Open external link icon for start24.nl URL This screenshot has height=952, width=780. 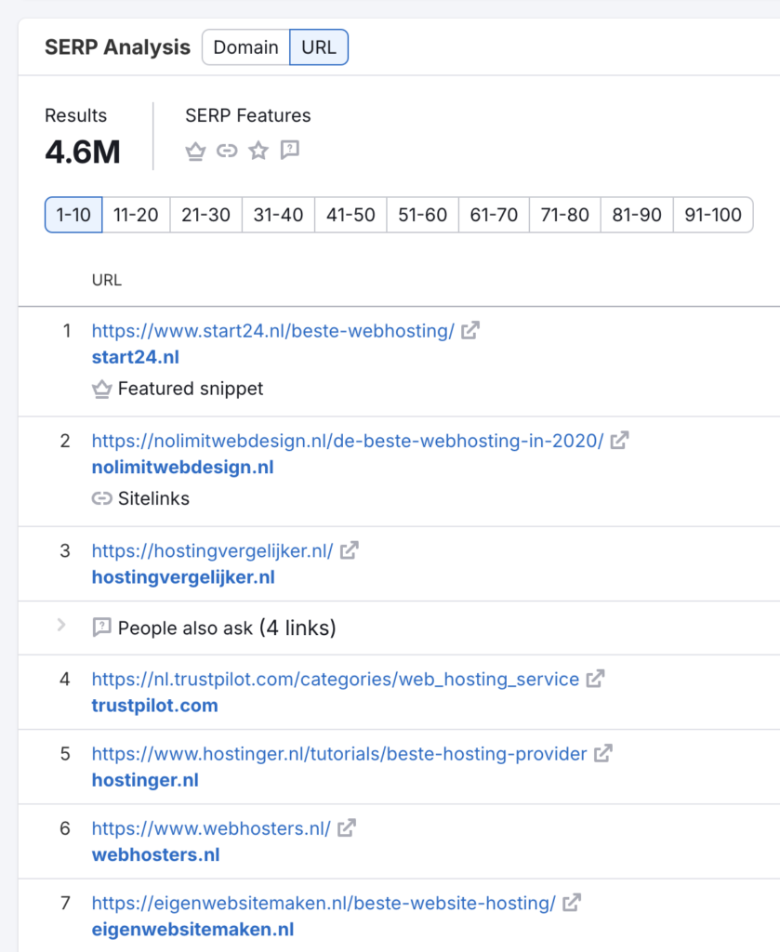coord(470,330)
